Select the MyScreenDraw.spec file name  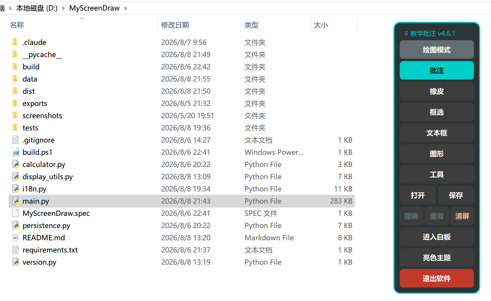pos(56,213)
